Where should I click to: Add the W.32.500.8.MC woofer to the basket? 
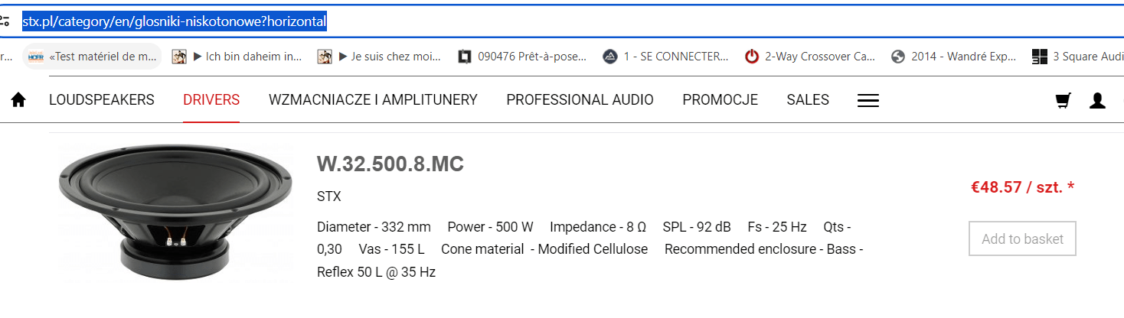coord(1022,238)
